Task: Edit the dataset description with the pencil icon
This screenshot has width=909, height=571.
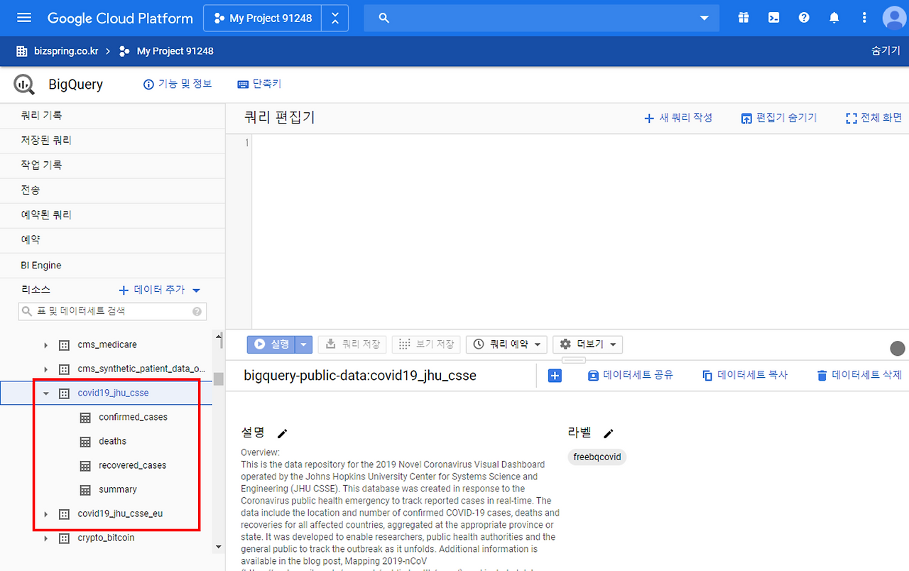Action: click(x=282, y=433)
